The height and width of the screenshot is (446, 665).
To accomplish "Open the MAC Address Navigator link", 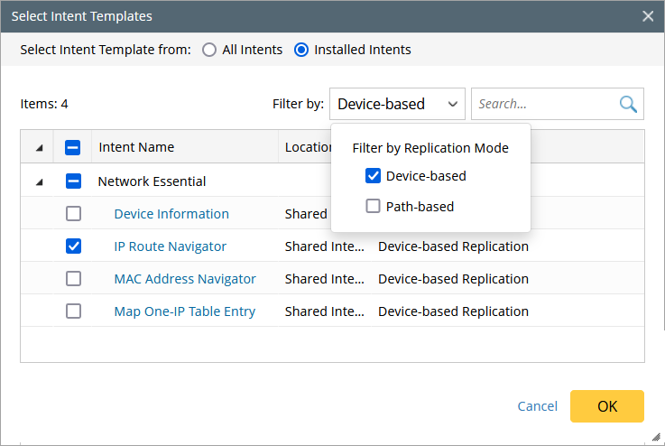I will pyautogui.click(x=185, y=279).
